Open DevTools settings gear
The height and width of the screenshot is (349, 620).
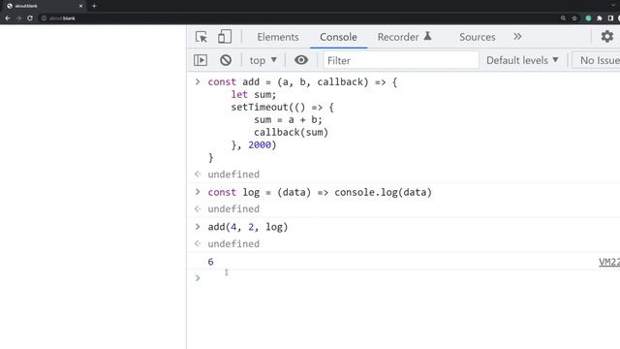point(607,37)
